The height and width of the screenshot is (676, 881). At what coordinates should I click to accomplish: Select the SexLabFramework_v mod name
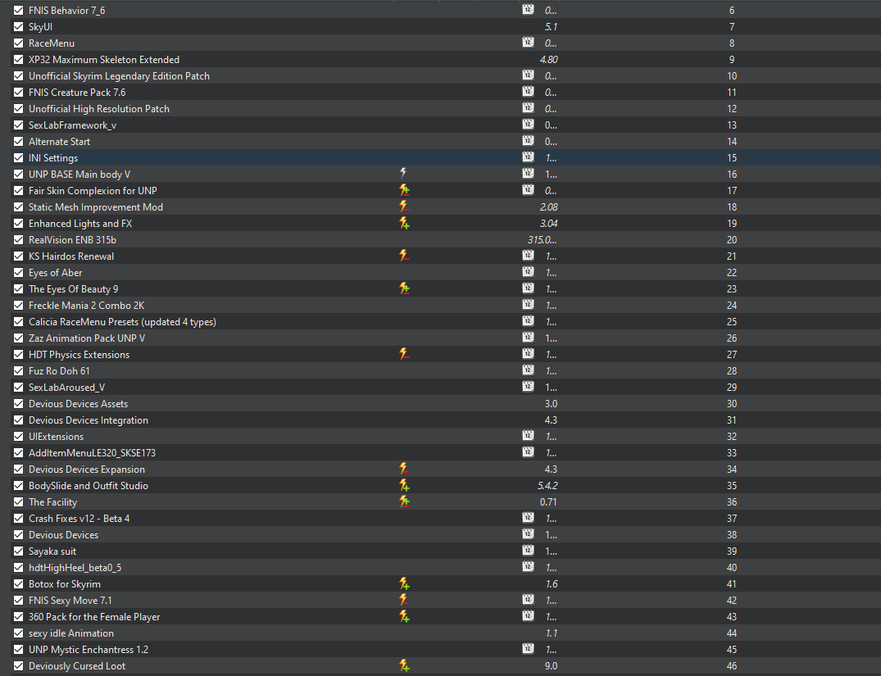point(72,125)
